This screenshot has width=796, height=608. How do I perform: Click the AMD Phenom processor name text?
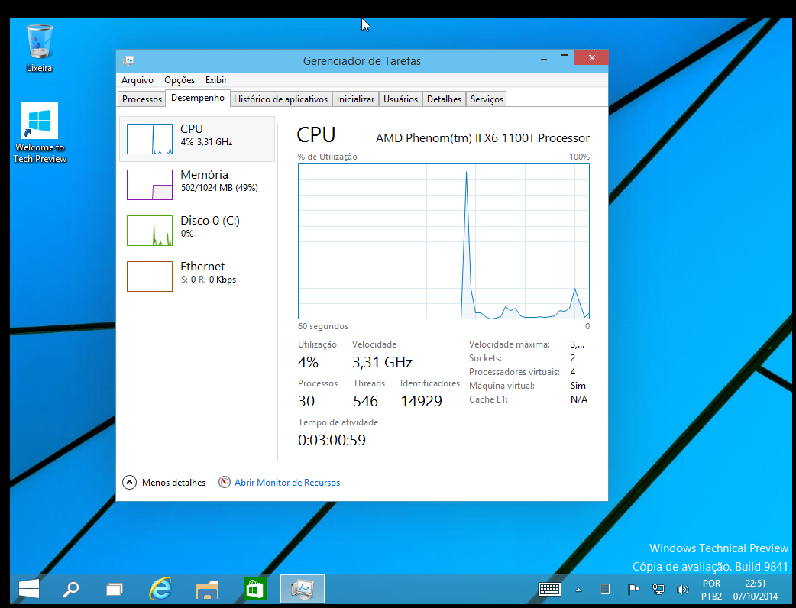(x=482, y=138)
